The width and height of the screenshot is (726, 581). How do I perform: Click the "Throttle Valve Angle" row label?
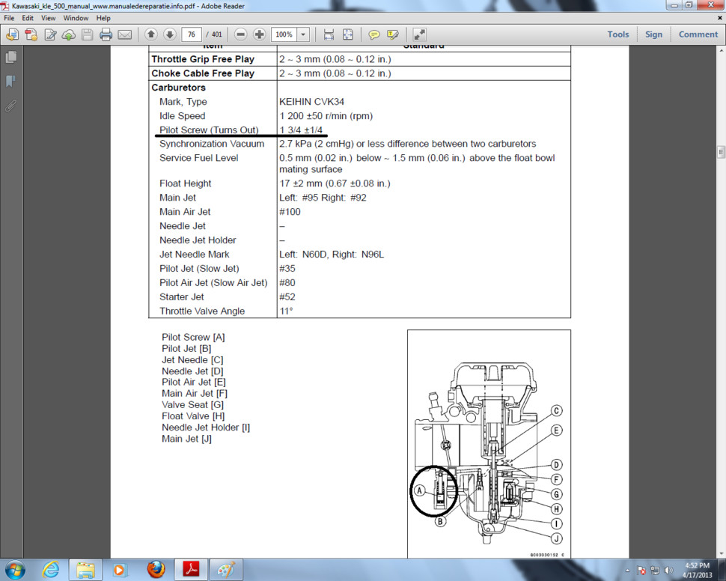[202, 311]
